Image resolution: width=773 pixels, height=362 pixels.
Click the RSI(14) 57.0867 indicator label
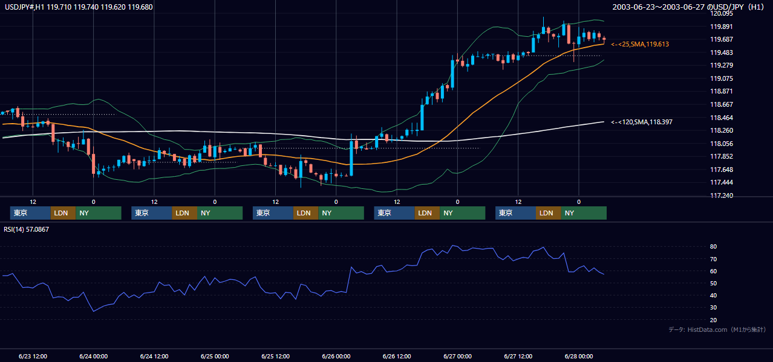[x=25, y=229]
